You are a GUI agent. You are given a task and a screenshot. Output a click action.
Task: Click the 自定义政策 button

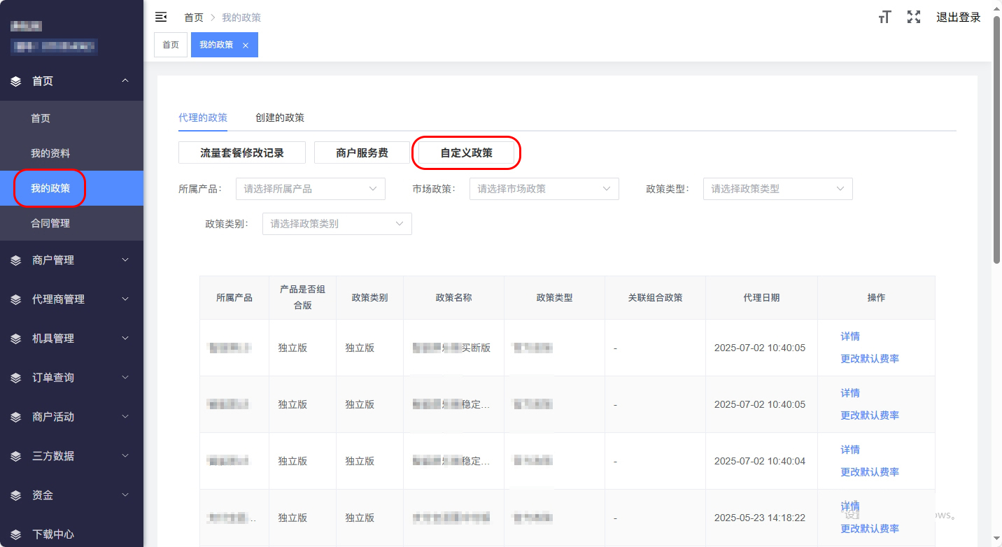coord(466,153)
